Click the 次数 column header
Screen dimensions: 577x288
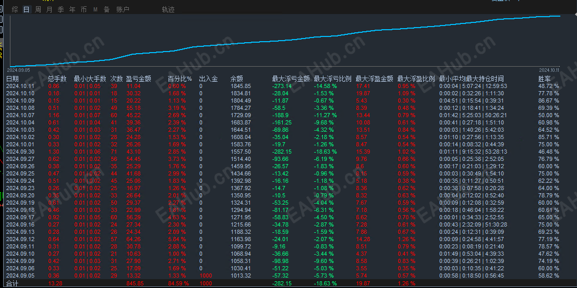117,79
